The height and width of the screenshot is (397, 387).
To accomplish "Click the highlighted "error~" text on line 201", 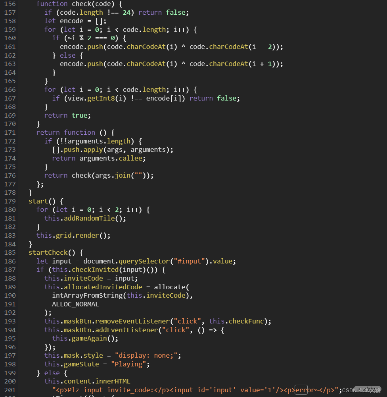I will coord(305,390).
